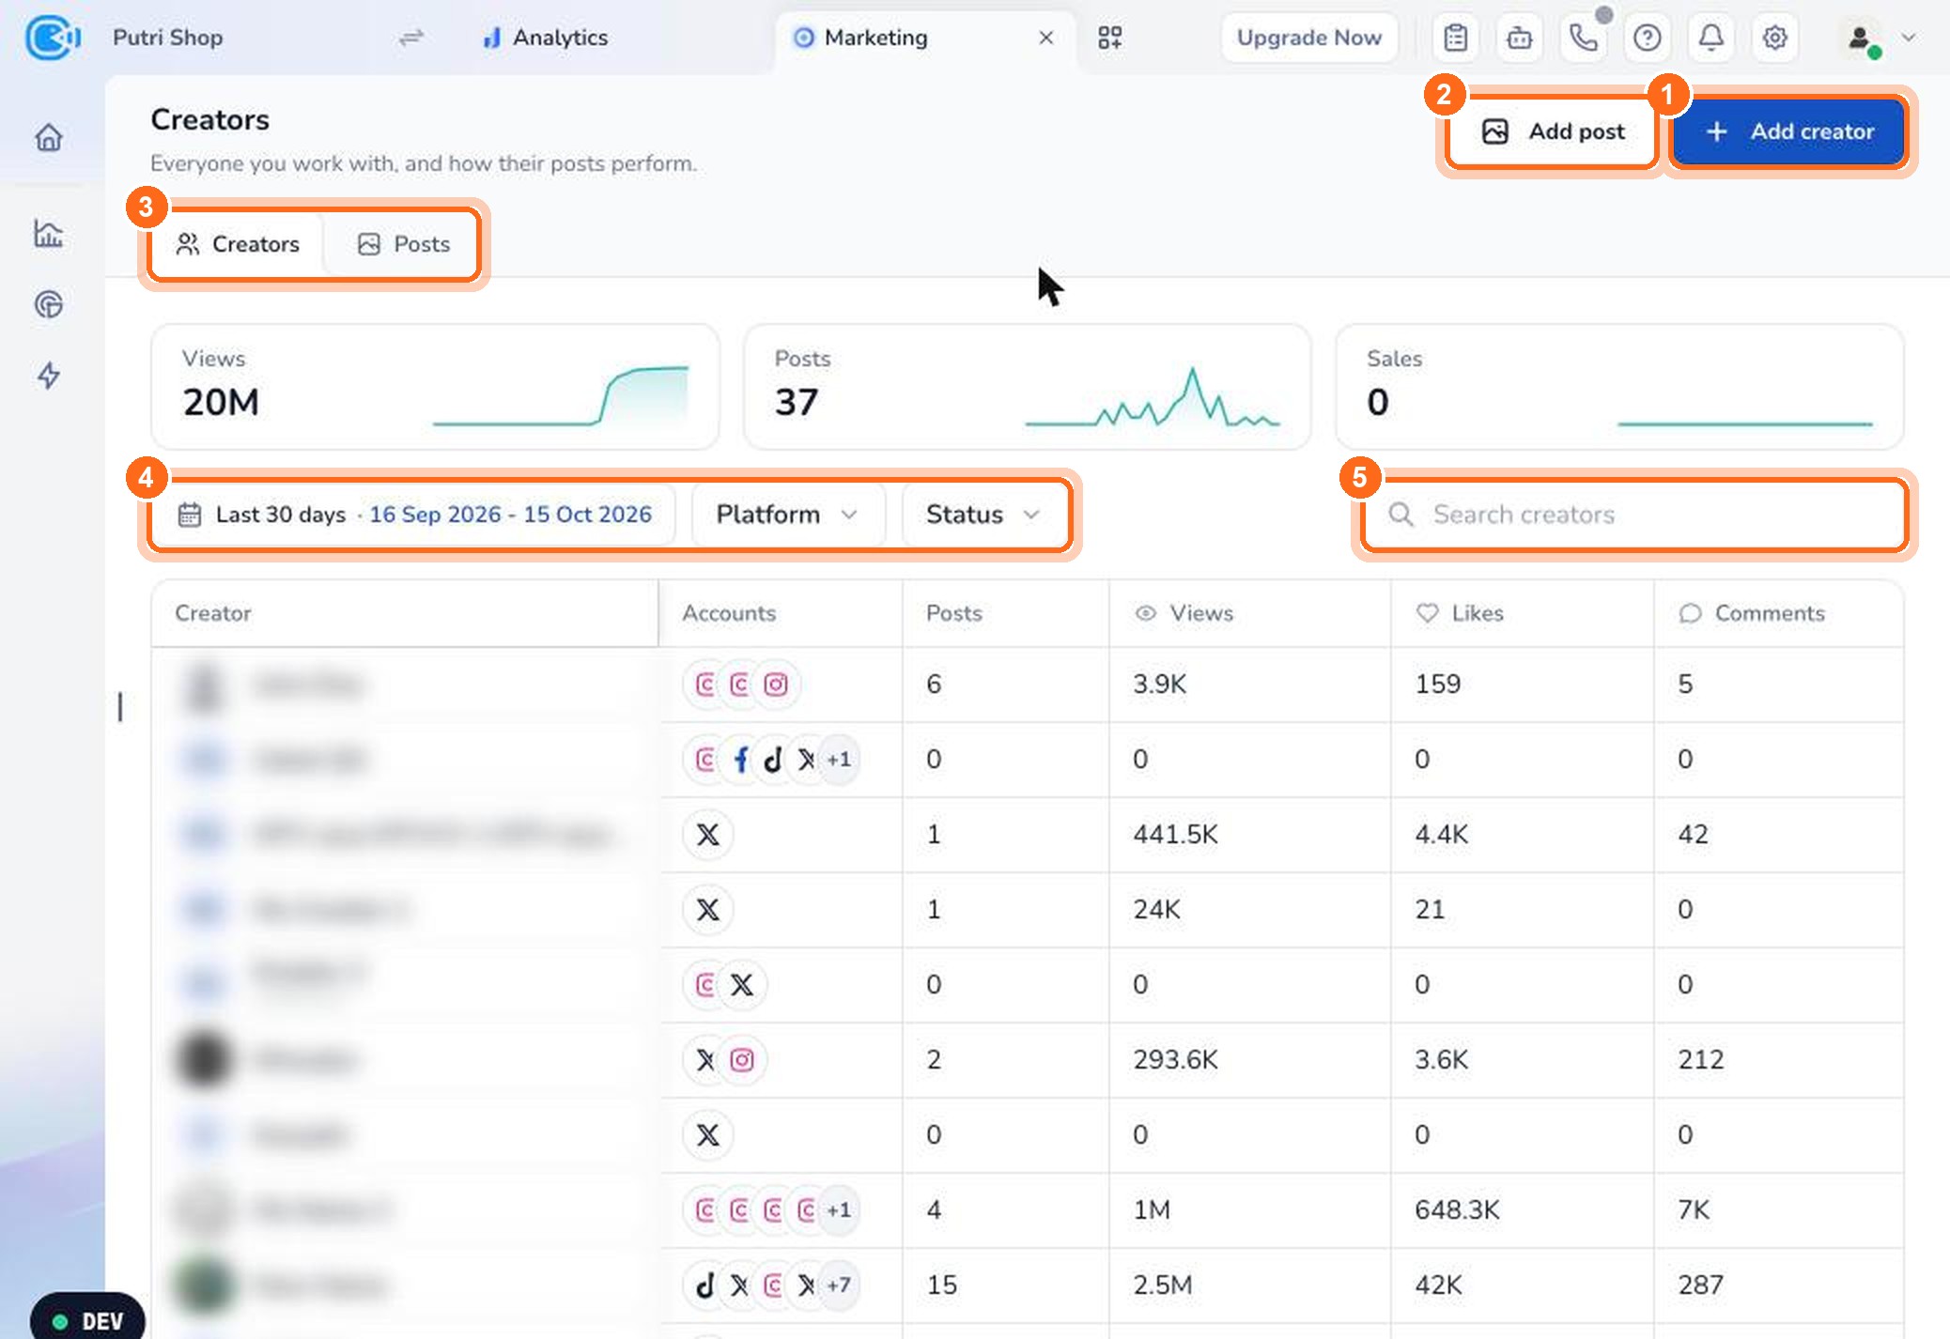Open the marketing target sidebar icon
1950x1339 pixels.
(x=49, y=304)
